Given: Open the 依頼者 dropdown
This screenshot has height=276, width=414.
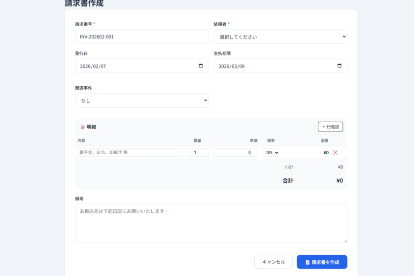Looking at the screenshot, I should pyautogui.click(x=280, y=36).
